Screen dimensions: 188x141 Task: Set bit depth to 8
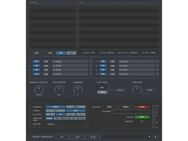click(x=50, y=114)
